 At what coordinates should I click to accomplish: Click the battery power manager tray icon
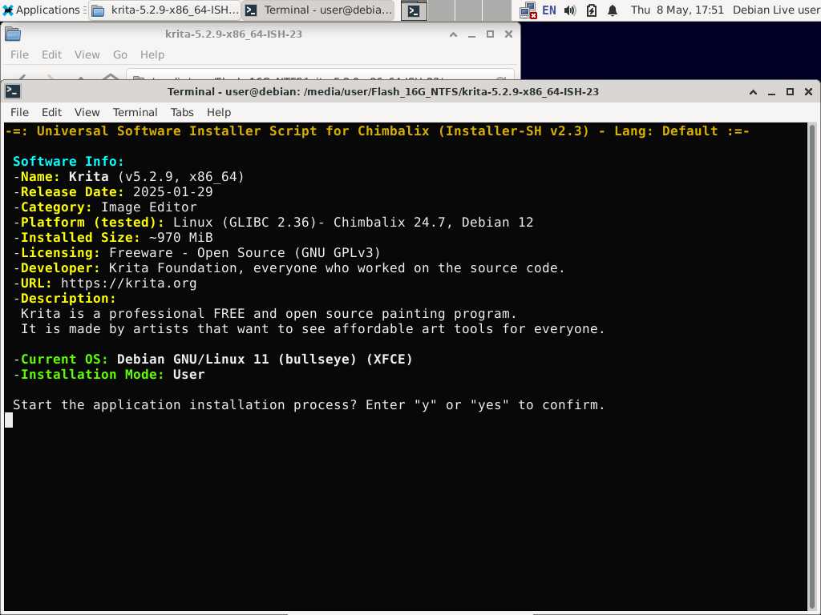click(592, 10)
